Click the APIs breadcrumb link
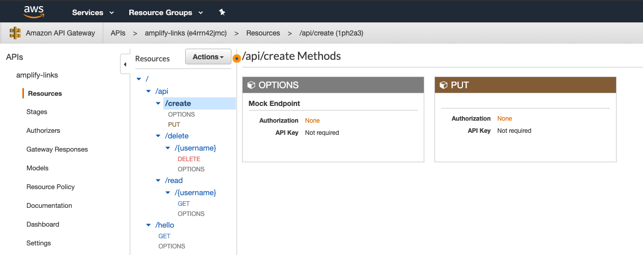Viewport: 643px width, 255px height. click(x=118, y=33)
